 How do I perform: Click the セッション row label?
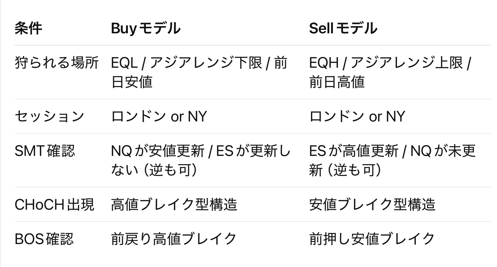50,116
